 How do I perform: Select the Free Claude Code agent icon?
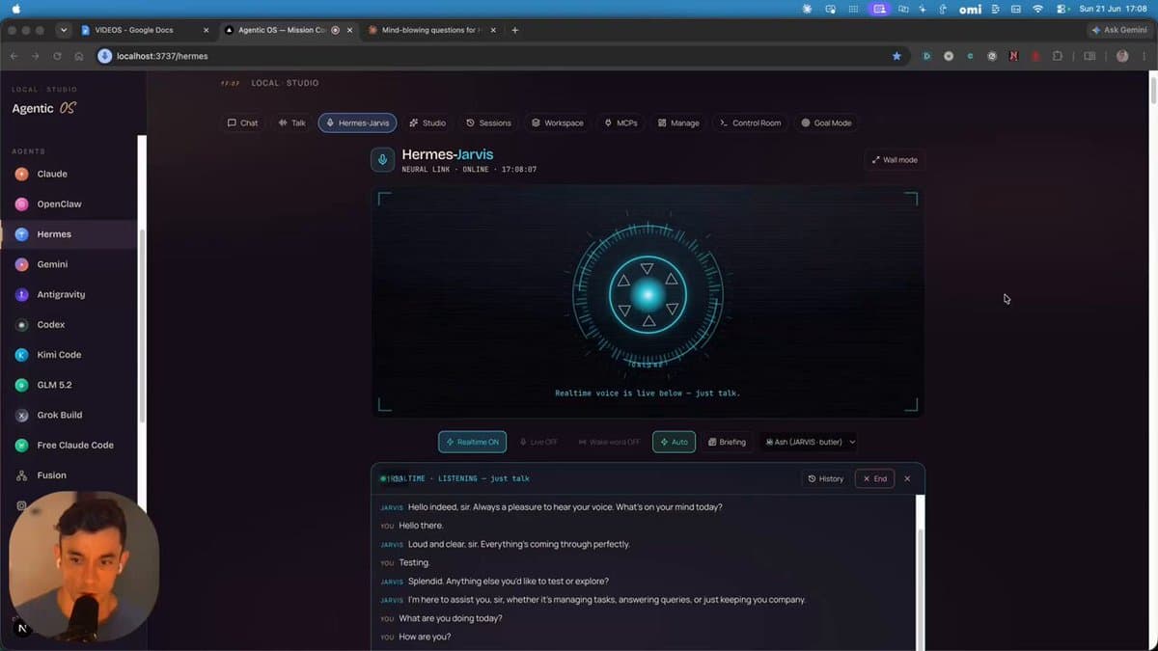[21, 445]
